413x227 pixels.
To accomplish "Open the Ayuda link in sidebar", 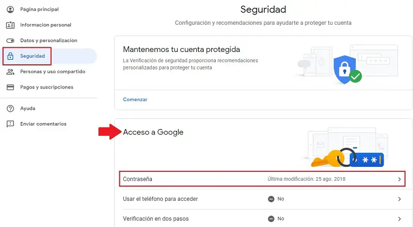I will point(27,109).
